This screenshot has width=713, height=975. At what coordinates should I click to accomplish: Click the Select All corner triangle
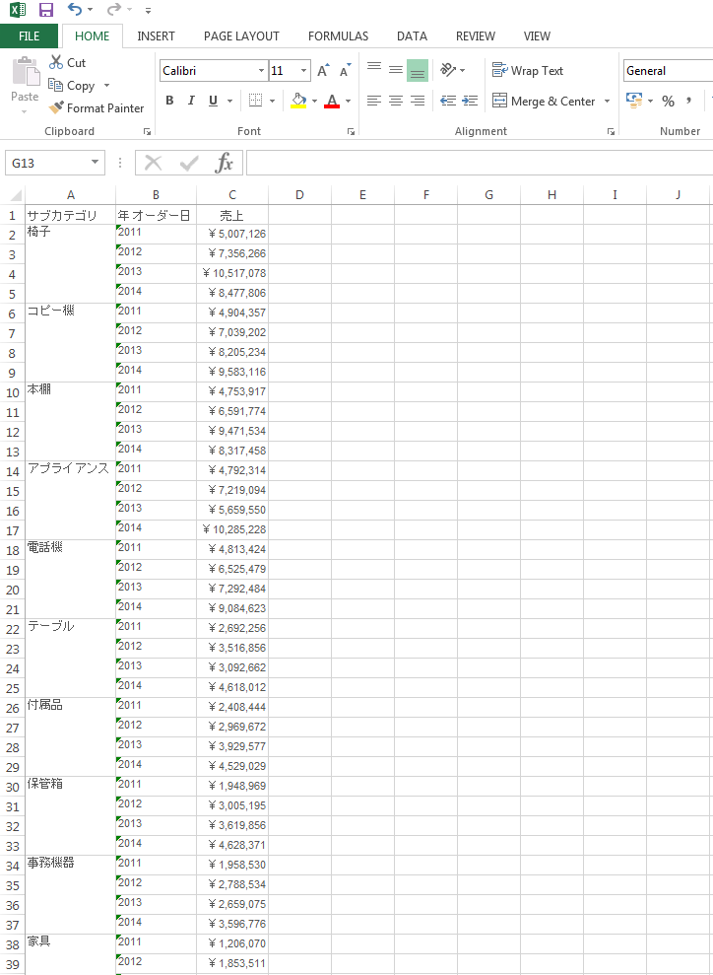(x=16, y=195)
